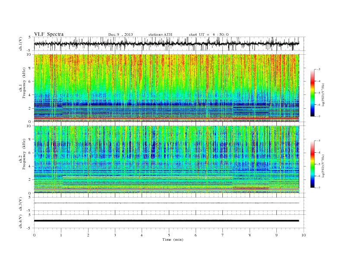Click the "-3" label on upper colorbar
This screenshot has height=264, width=342.
point(319,69)
